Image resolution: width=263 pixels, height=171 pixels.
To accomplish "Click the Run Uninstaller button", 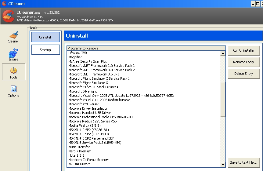I will click(x=243, y=50).
